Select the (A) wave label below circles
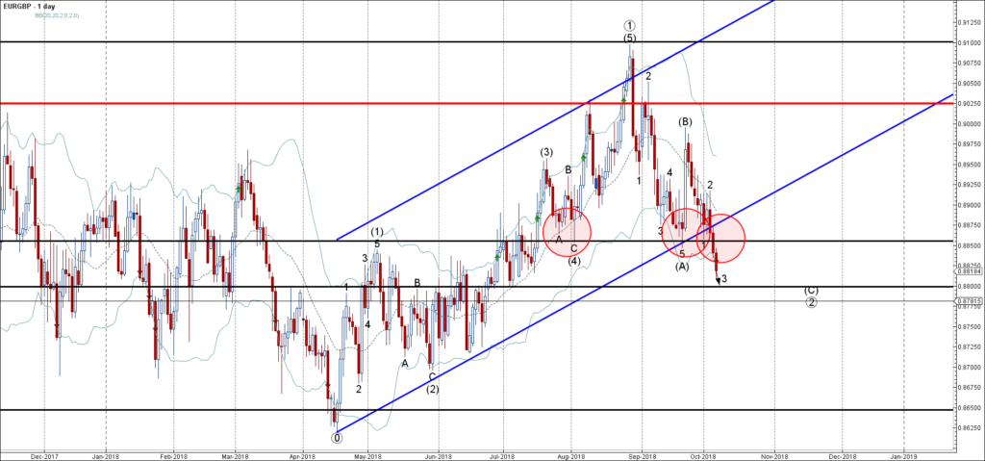 point(682,267)
